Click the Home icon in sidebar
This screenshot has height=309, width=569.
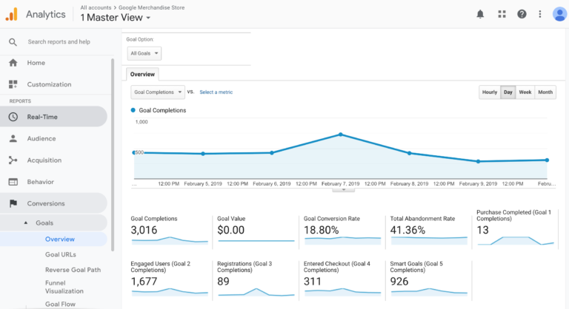[13, 63]
